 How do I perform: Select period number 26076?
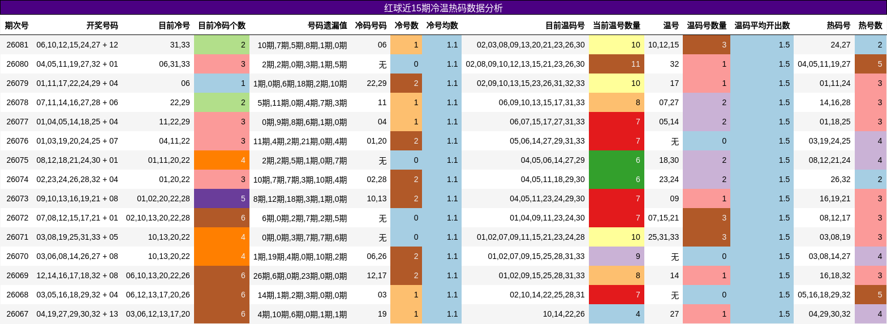tap(18, 141)
